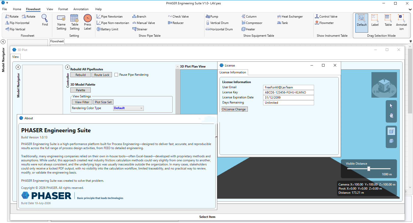Select the top cube view mode button
Screen dimensions: 413x223
pyautogui.click(x=391, y=131)
